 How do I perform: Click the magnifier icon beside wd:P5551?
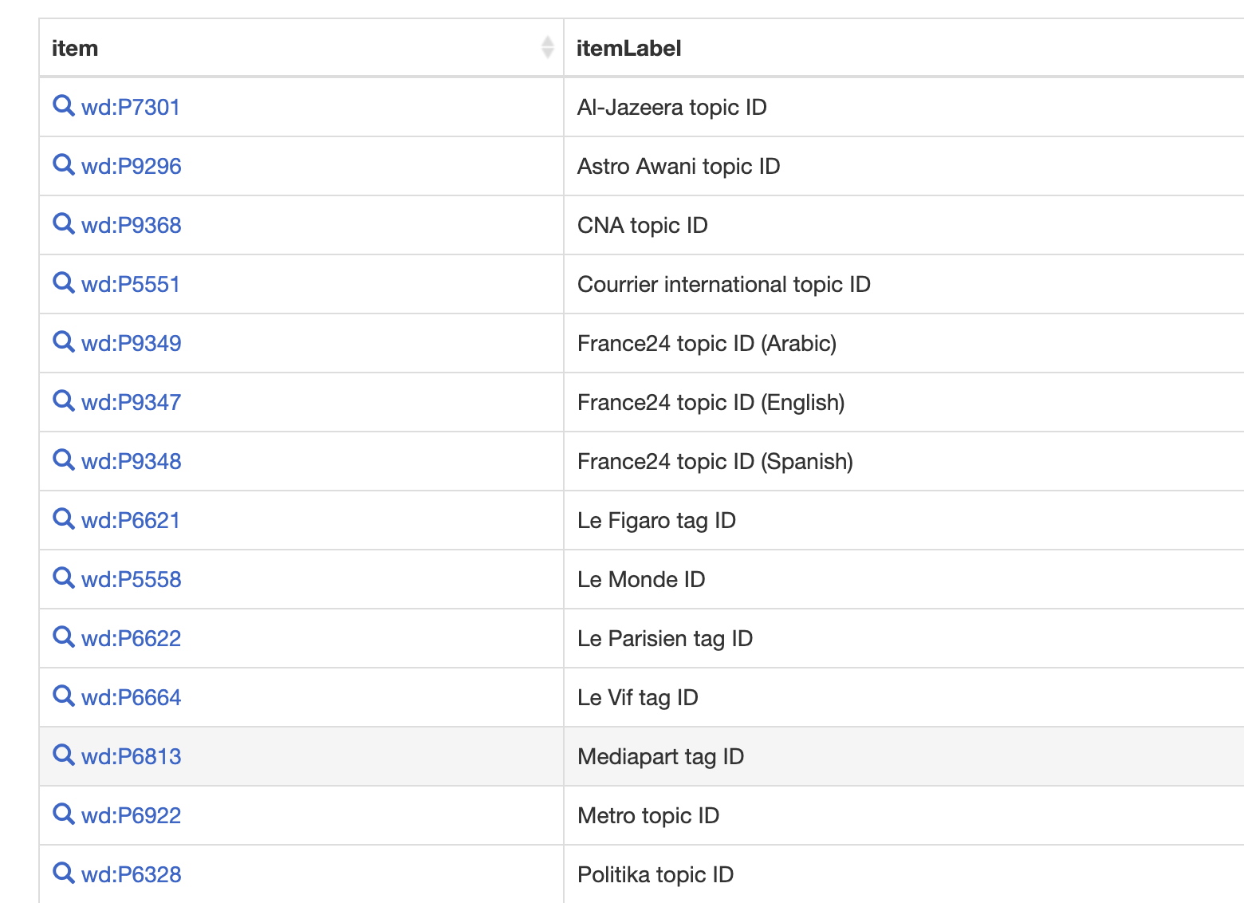click(63, 282)
